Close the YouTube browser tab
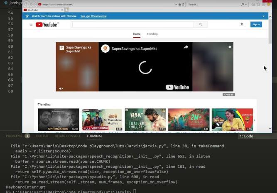This screenshot has width=277, height=193. tap(62, 10)
